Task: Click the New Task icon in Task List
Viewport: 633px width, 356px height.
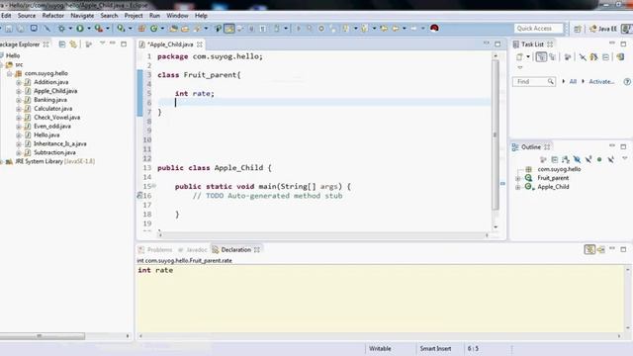Action: [x=519, y=57]
